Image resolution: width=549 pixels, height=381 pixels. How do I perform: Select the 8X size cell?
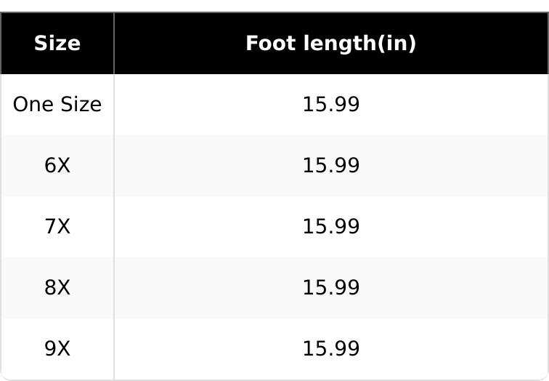pos(57,288)
